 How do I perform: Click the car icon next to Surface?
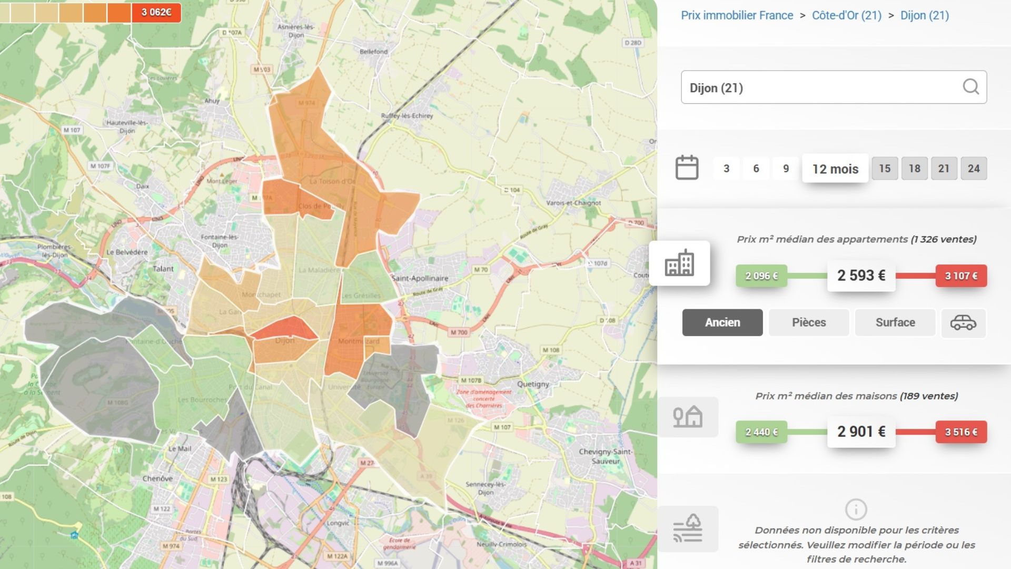[x=963, y=322]
